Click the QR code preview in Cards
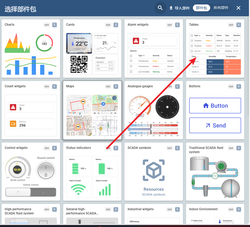The height and width of the screenshot is (227, 250). 79,64
